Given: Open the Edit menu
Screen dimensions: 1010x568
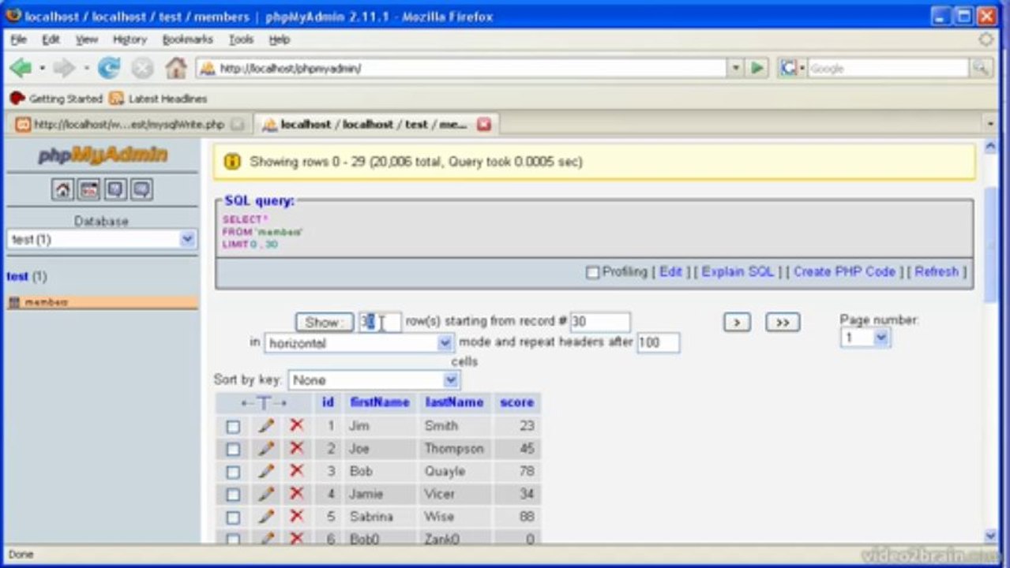Looking at the screenshot, I should click(x=51, y=39).
